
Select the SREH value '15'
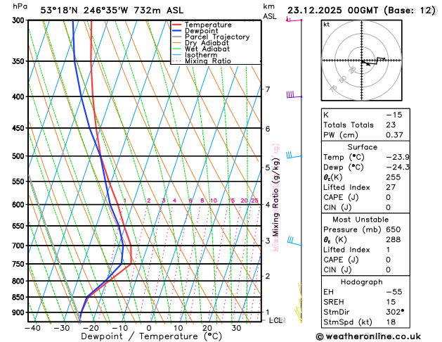click(x=391, y=302)
